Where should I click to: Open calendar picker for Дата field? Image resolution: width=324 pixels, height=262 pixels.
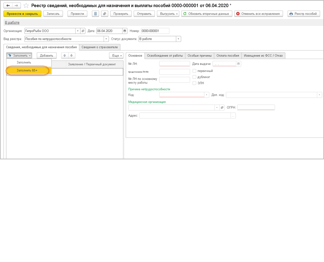[125, 31]
